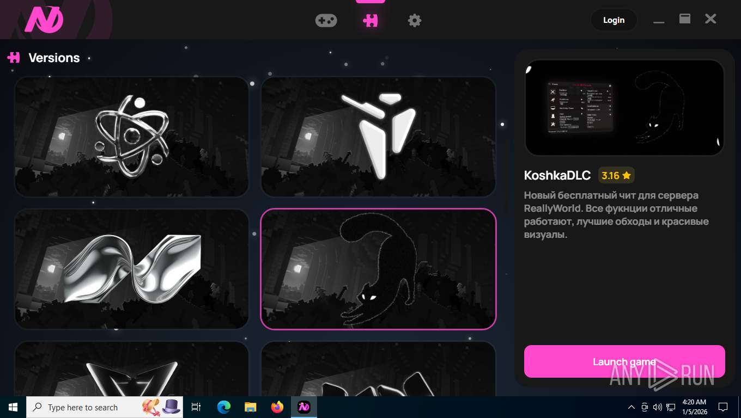Select the angular winged logo card at bottom left

coord(132,369)
